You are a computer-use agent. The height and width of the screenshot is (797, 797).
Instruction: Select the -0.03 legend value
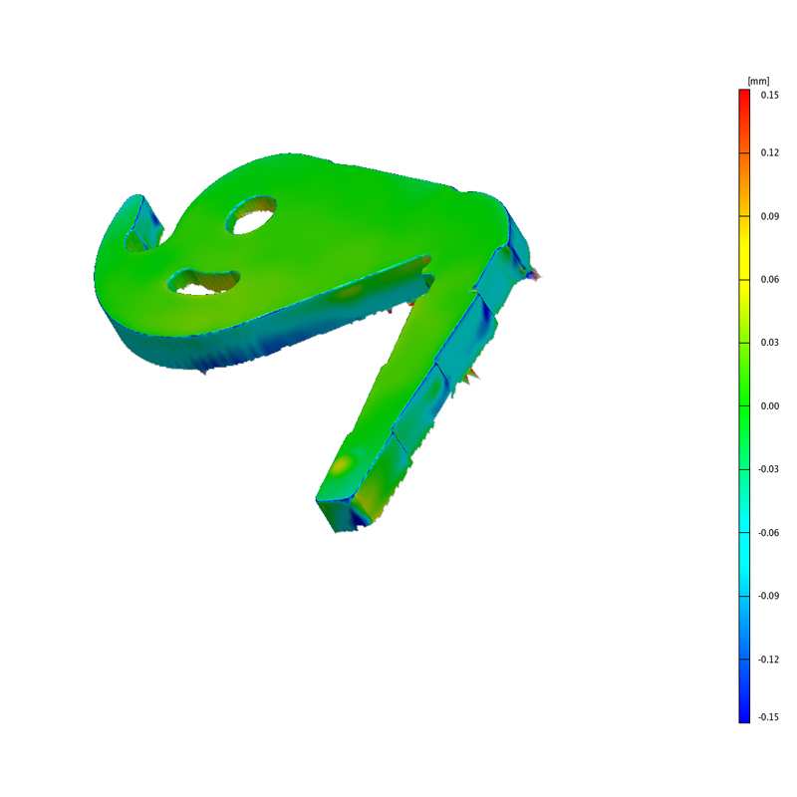(x=768, y=468)
